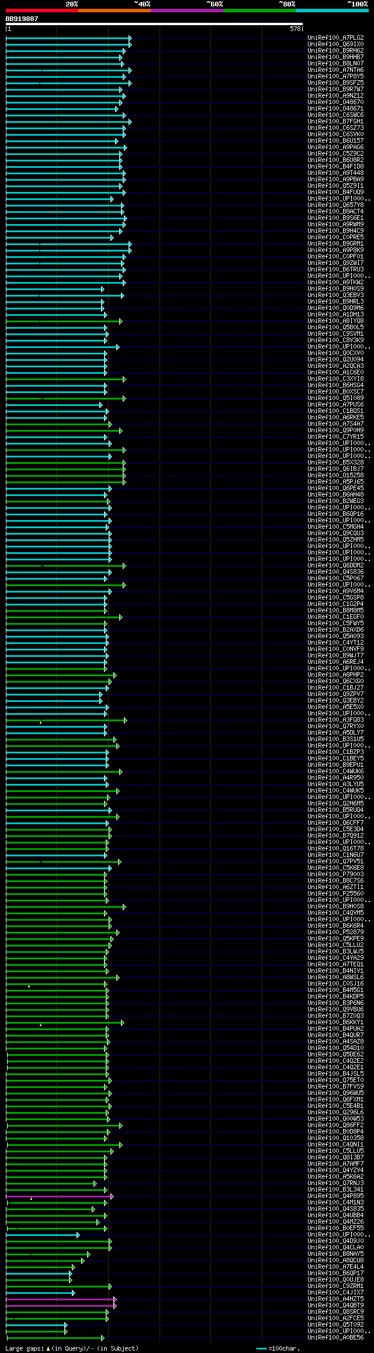Select the UniRef100_Q5T092 label
This screenshot has width=374, height=1353.
tap(335, 1325)
